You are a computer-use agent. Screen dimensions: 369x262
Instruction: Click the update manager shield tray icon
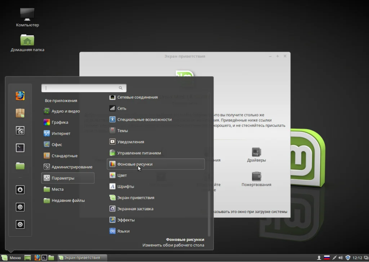click(348, 258)
